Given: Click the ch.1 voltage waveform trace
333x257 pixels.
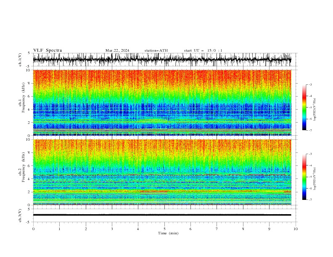Looking at the screenshot, I should click(162, 60).
